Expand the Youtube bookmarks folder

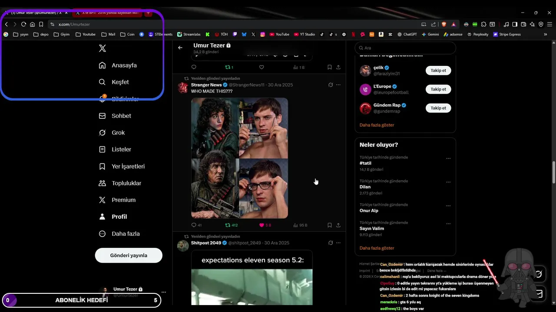pyautogui.click(x=85, y=34)
